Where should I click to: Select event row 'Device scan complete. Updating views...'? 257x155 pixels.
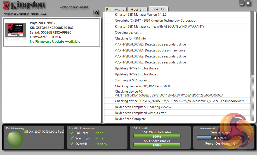pos(177,107)
